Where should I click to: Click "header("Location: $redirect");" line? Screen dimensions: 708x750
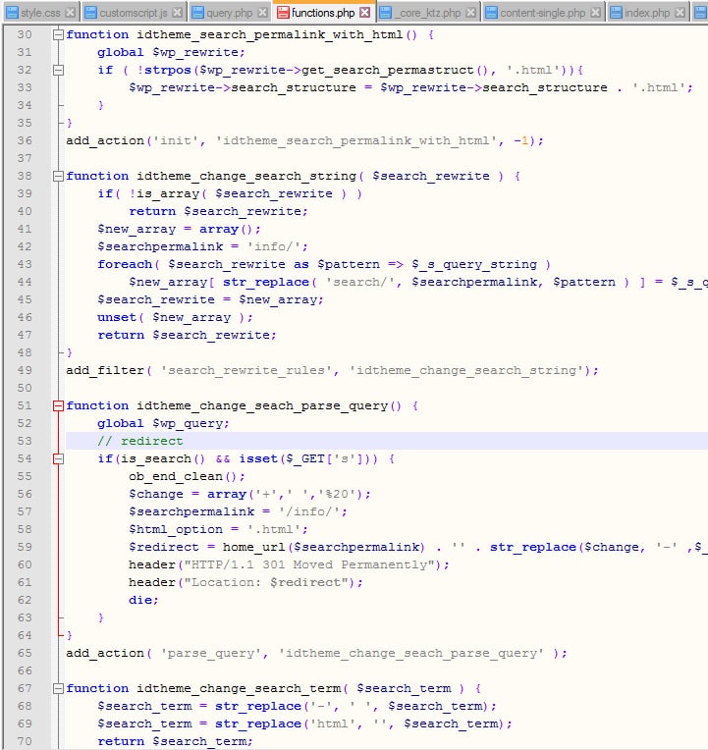click(x=245, y=582)
